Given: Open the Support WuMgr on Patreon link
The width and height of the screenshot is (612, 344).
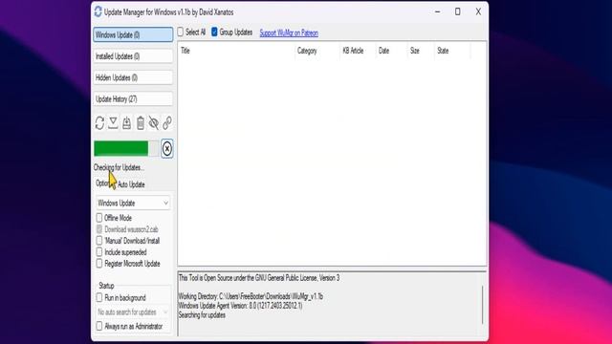Looking at the screenshot, I should click(x=289, y=33).
